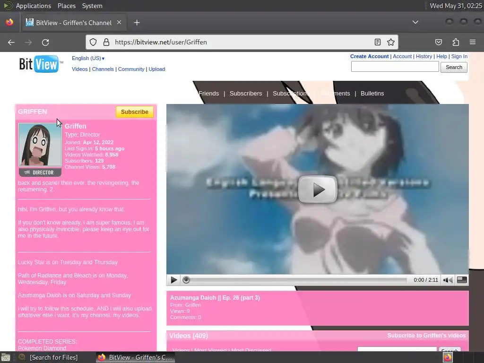The height and width of the screenshot is (363, 484).
Task: Click the large play overlay on video
Action: (x=317, y=189)
